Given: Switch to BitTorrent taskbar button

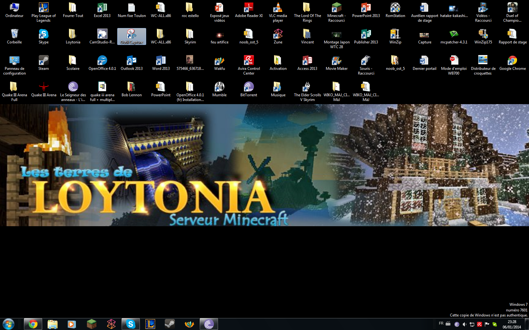Looking at the screenshot, I should pos(209,324).
